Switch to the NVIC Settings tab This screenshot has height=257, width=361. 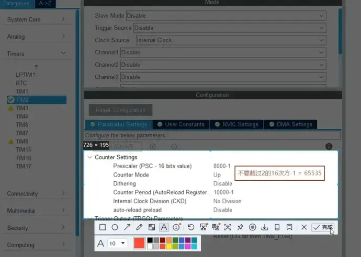(237, 124)
